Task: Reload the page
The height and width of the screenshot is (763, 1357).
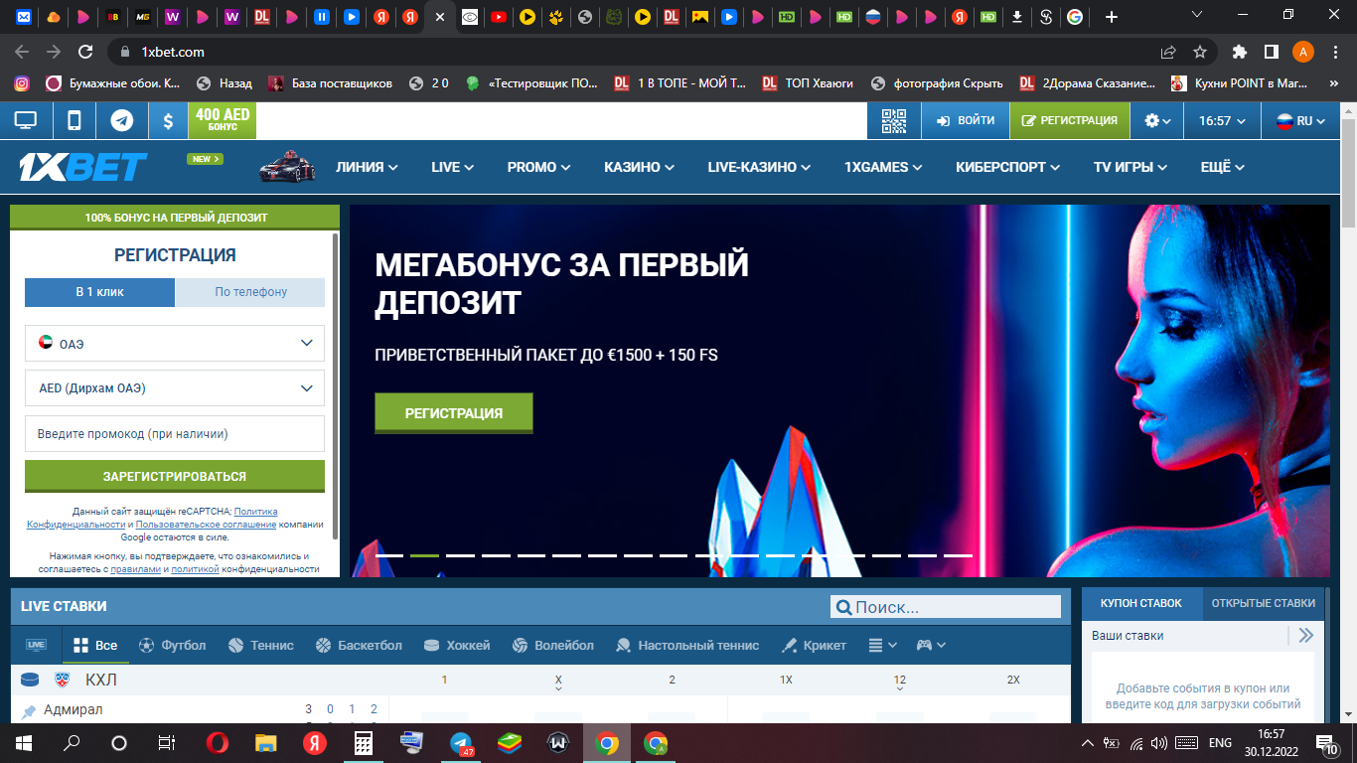Action: pos(86,52)
